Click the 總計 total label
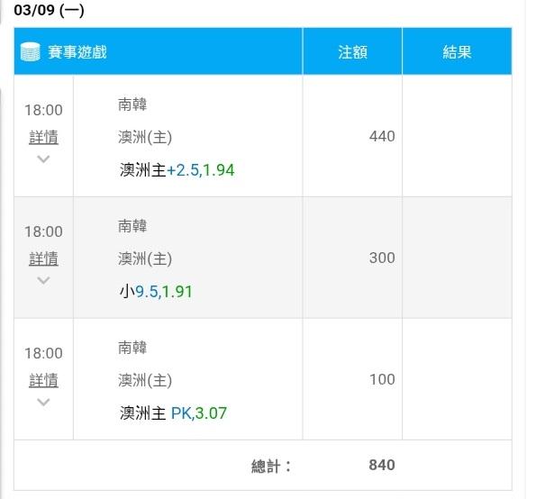Screen dimensions: 545x499 [271, 466]
